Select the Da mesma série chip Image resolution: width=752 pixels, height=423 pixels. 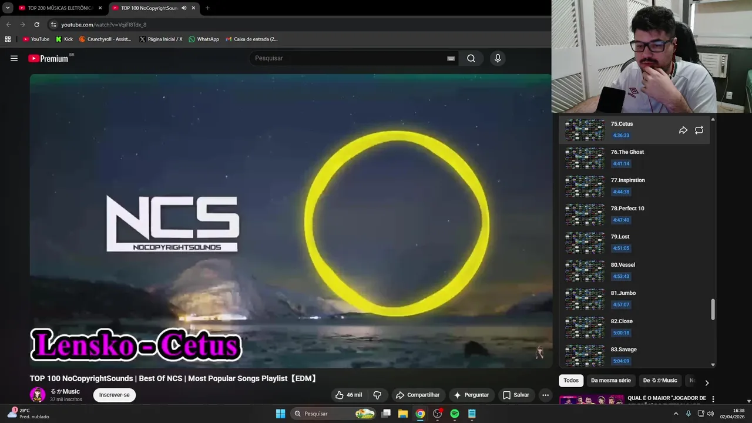(x=611, y=381)
